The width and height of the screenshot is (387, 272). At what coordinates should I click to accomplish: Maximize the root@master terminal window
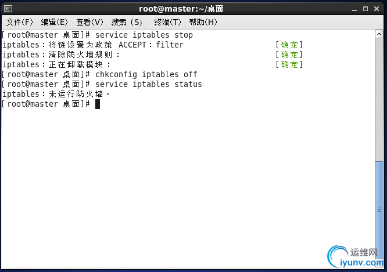pyautogui.click(x=365, y=9)
